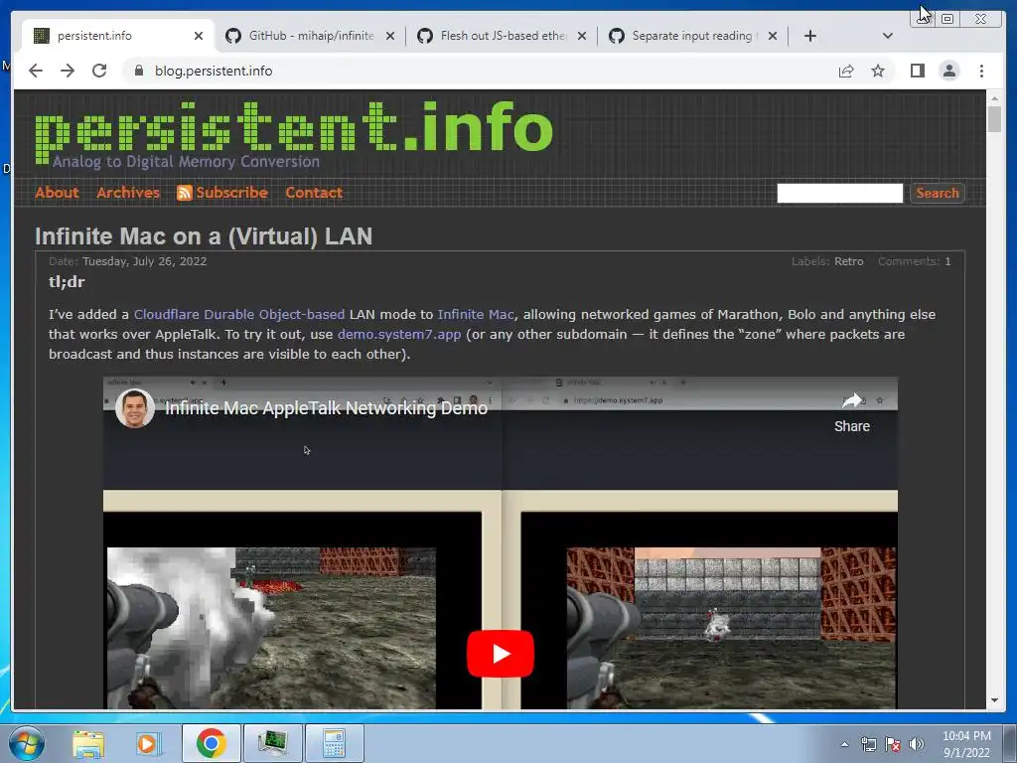Open the Infinite Mac on a (Virtual) LAN post title

point(204,236)
